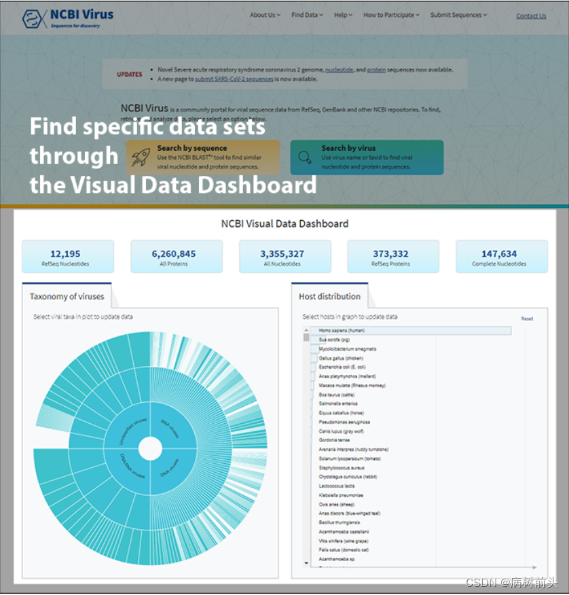Open the How to Participate menu
Image resolution: width=569 pixels, height=595 pixels.
(x=392, y=15)
